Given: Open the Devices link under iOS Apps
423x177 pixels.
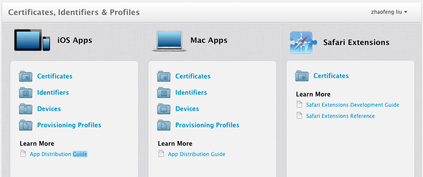Looking at the screenshot, I should pyautogui.click(x=49, y=108).
